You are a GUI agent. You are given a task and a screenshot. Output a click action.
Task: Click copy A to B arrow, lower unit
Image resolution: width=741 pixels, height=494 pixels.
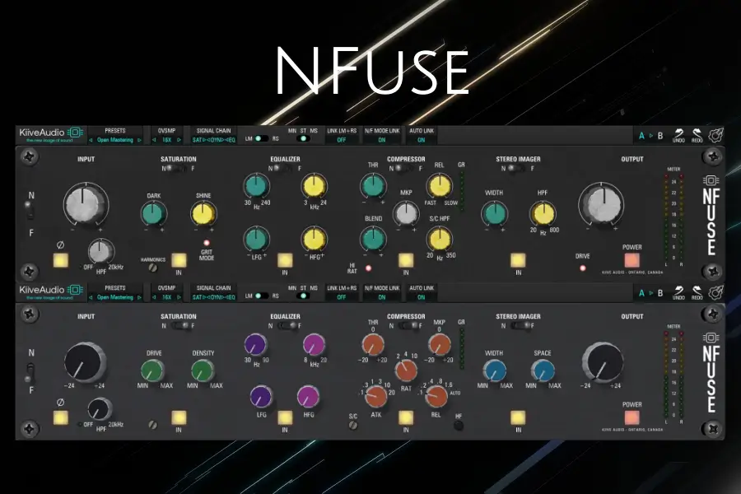pyautogui.click(x=650, y=293)
